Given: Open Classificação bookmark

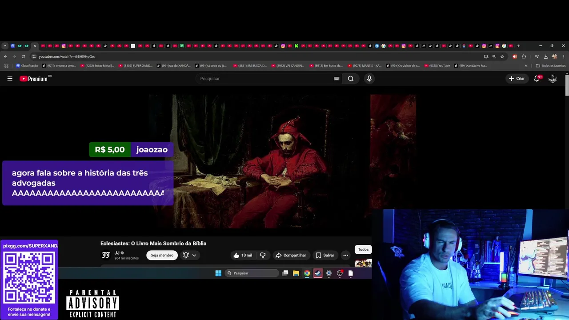Looking at the screenshot, I should point(27,66).
